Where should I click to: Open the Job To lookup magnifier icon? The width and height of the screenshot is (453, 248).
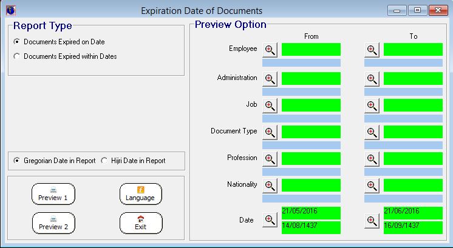coord(372,106)
